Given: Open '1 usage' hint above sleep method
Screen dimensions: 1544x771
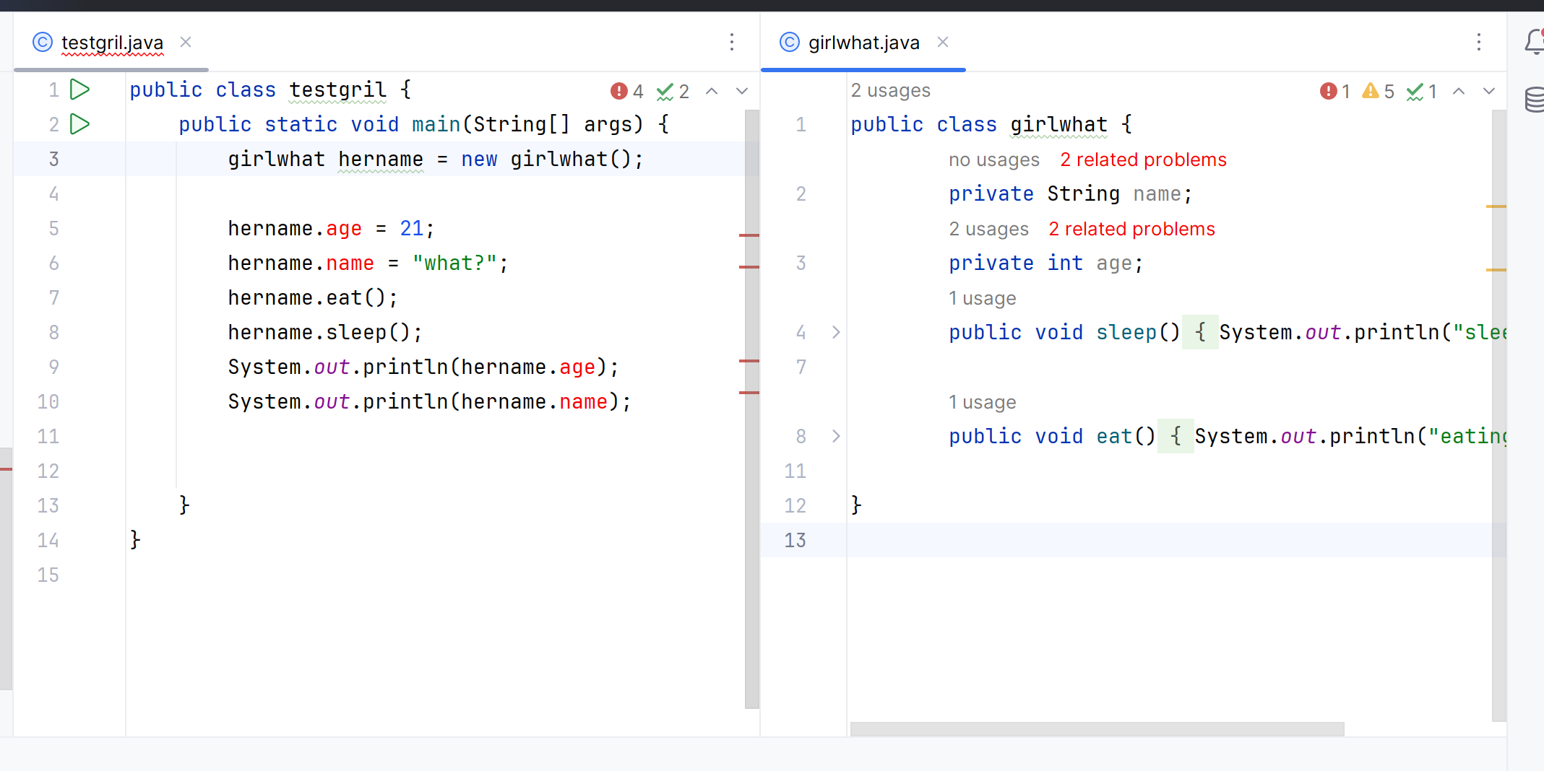Looking at the screenshot, I should (982, 298).
